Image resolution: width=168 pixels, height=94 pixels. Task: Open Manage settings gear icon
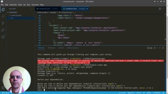[x=3, y=88]
